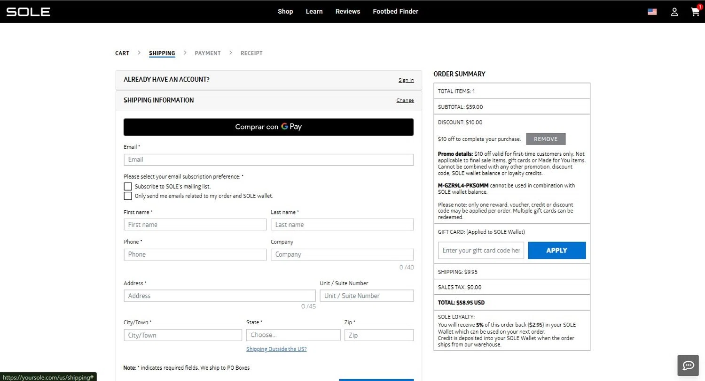This screenshot has height=381, width=705.
Task: Remove the $10 discount code
Action: click(546, 139)
